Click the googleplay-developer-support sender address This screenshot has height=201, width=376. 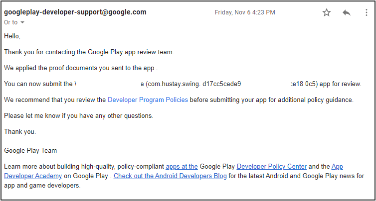tap(75, 12)
